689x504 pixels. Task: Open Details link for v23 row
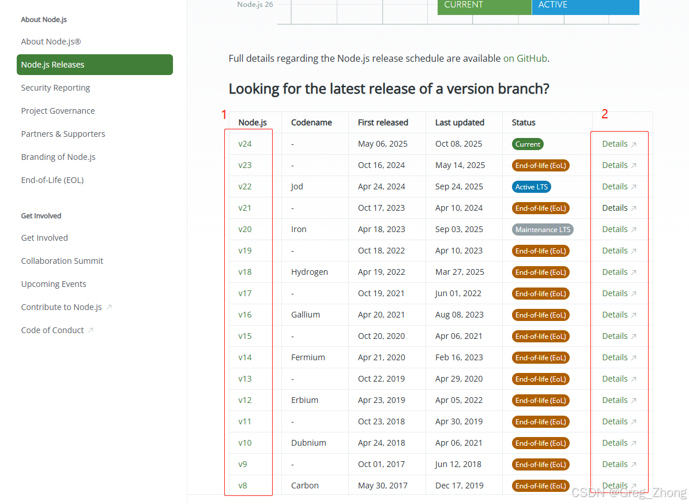(x=619, y=165)
